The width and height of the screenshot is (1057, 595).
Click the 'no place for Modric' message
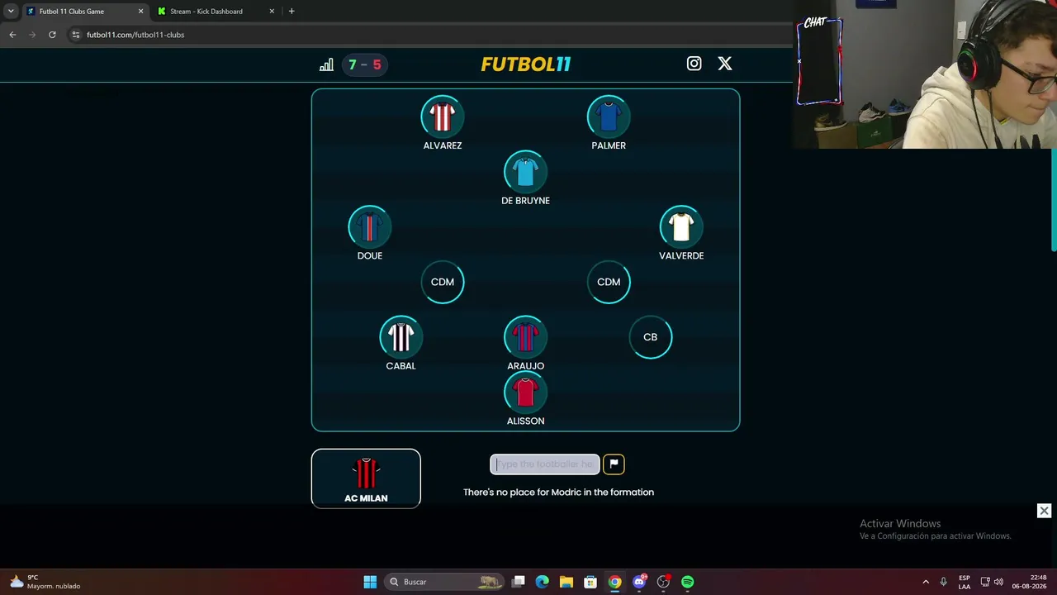558,493
